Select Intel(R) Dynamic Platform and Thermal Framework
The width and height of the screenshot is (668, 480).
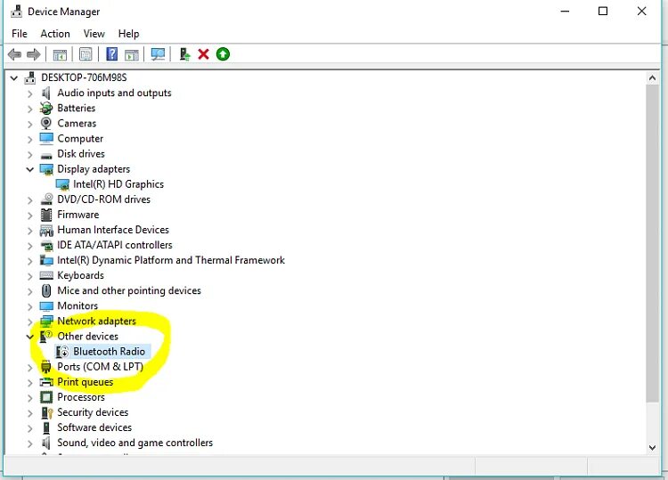coord(171,260)
